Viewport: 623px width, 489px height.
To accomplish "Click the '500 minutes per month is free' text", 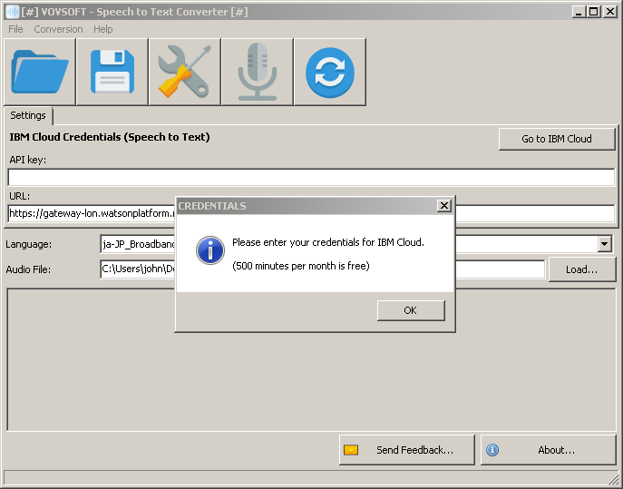I will pos(301,266).
